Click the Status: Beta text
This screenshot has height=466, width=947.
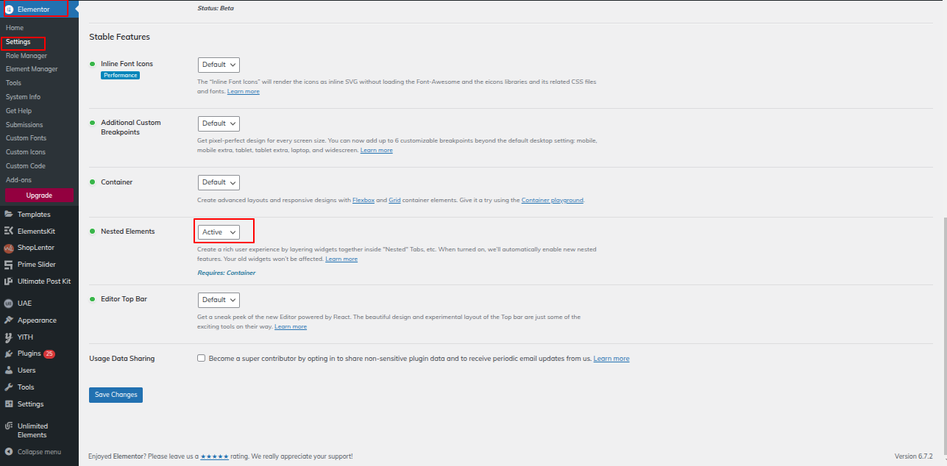216,9
